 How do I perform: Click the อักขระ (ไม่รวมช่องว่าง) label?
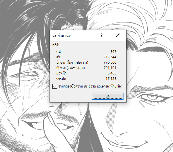pos(72,63)
